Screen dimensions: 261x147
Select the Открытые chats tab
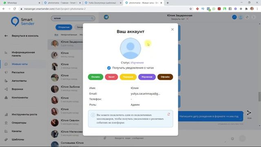coord(64,27)
